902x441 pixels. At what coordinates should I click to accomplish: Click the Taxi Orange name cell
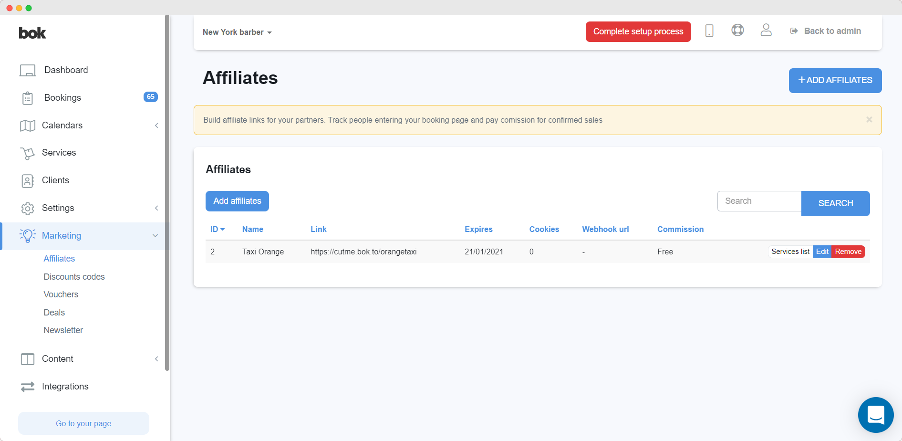pyautogui.click(x=263, y=252)
